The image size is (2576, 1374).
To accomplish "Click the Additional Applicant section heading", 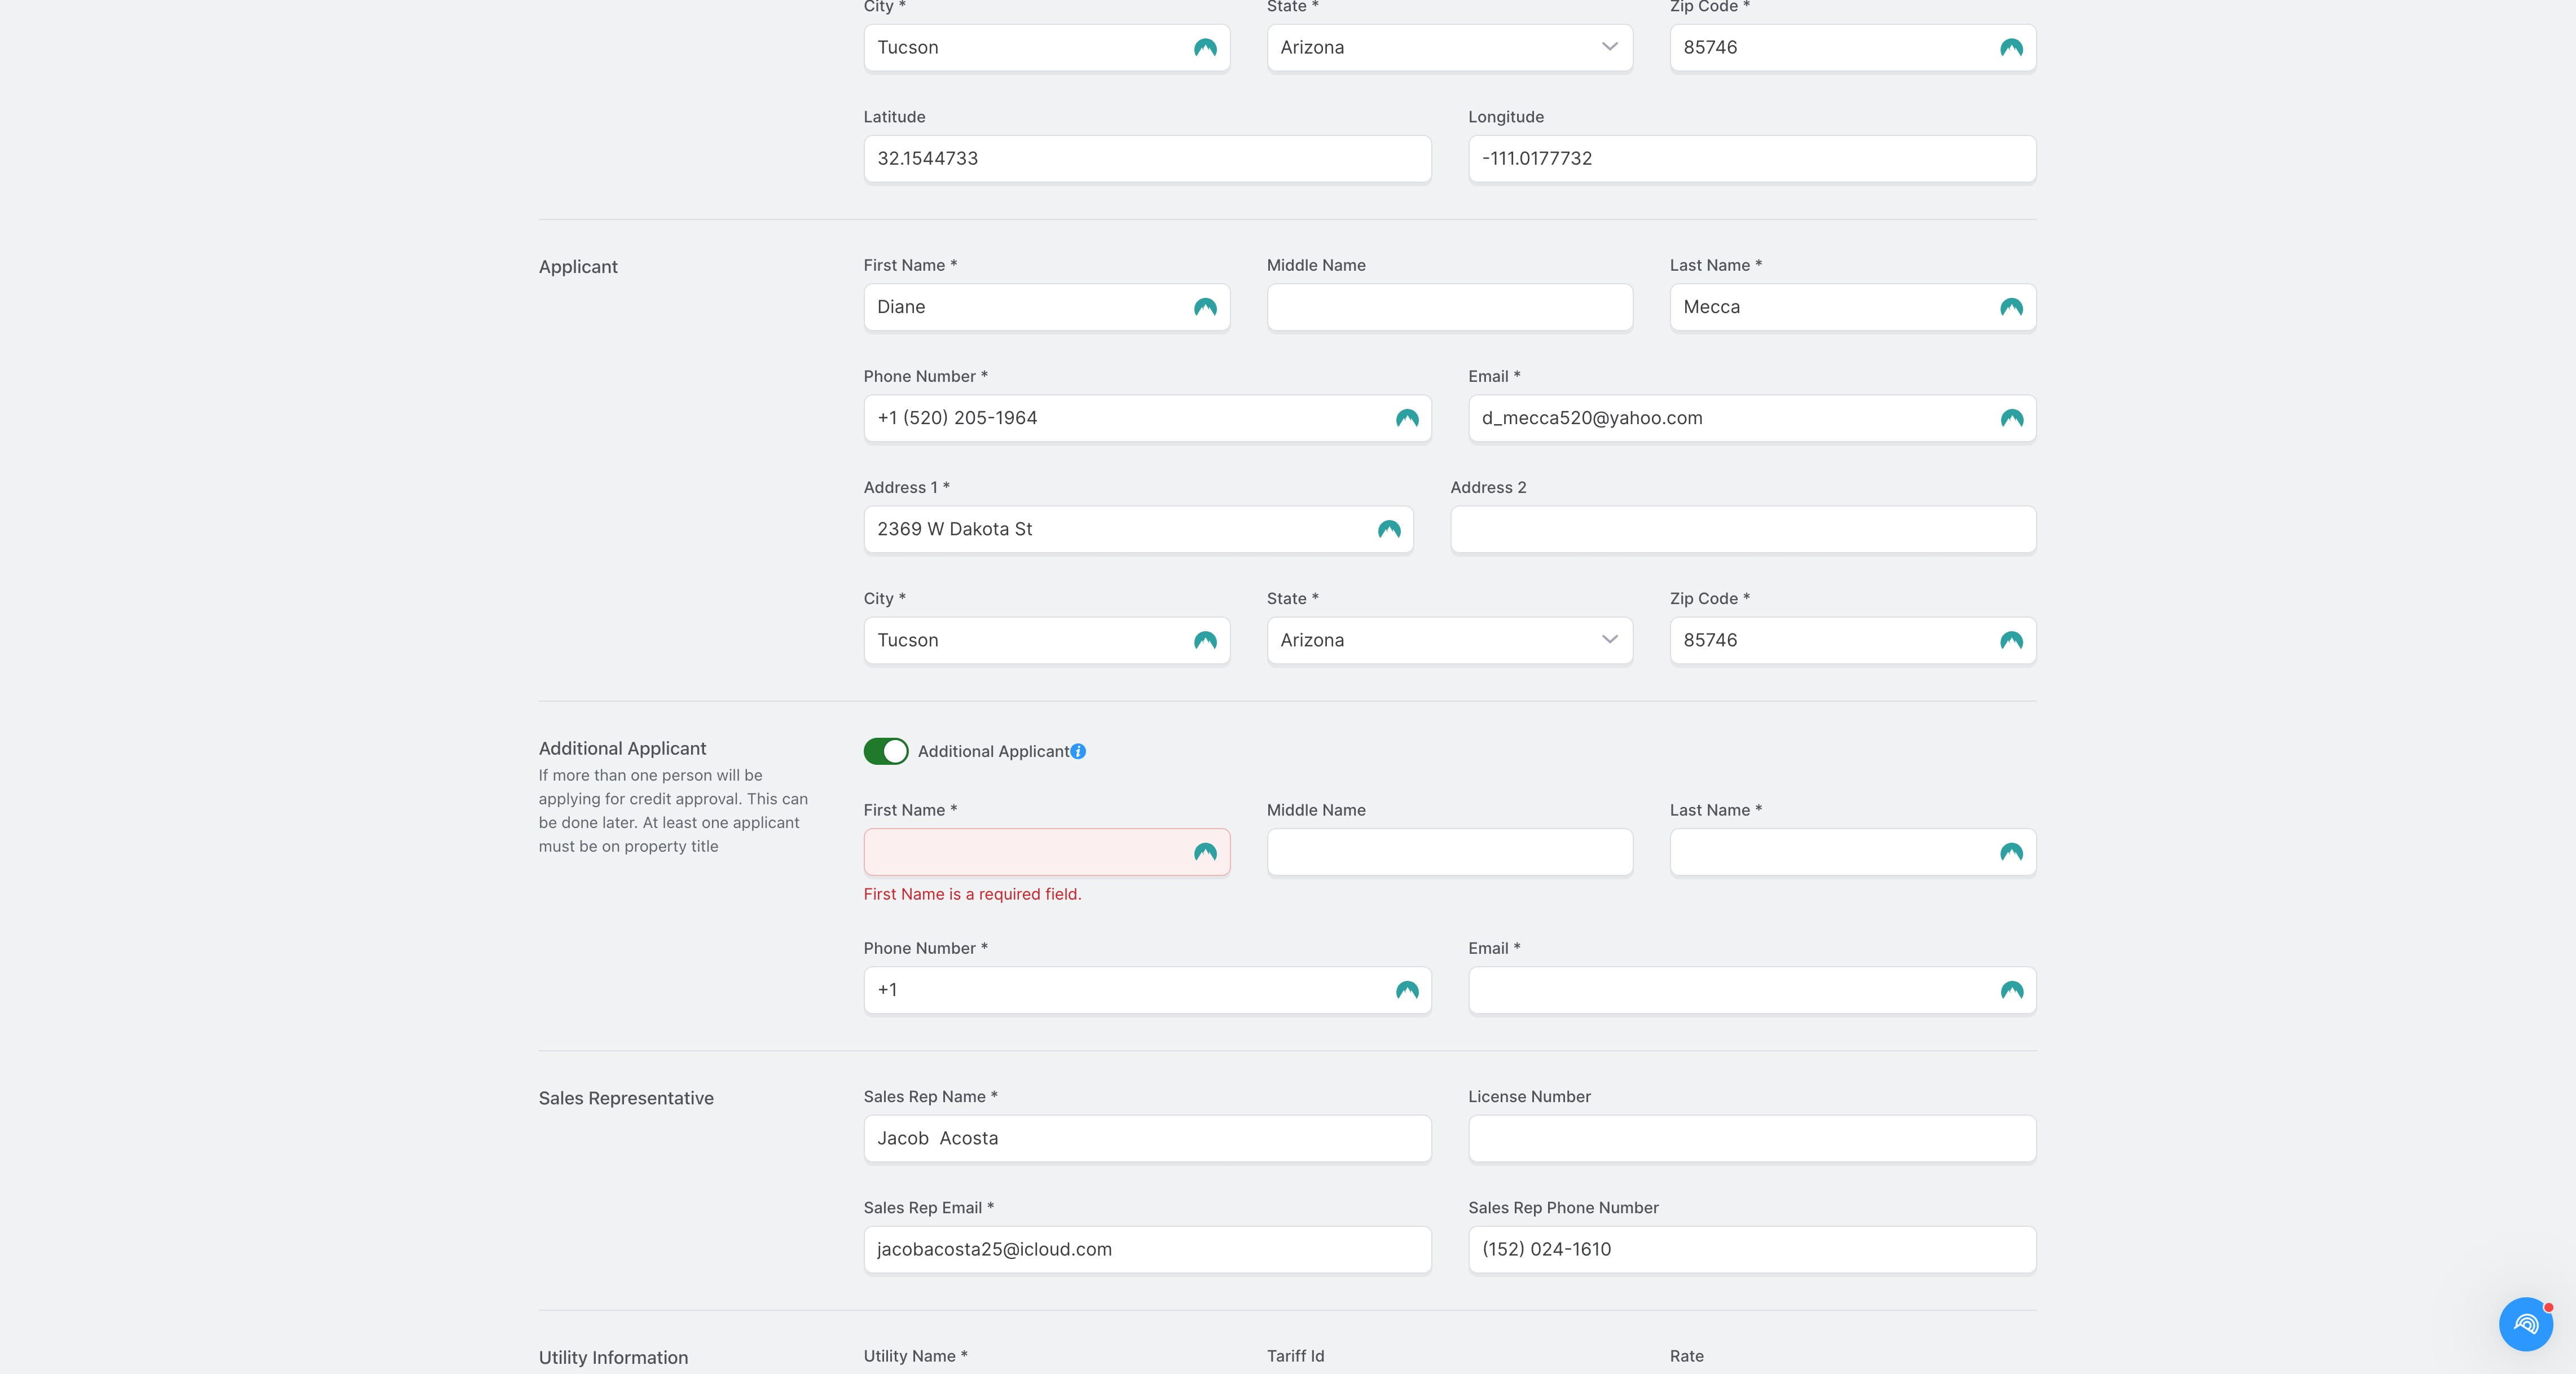I will point(622,748).
